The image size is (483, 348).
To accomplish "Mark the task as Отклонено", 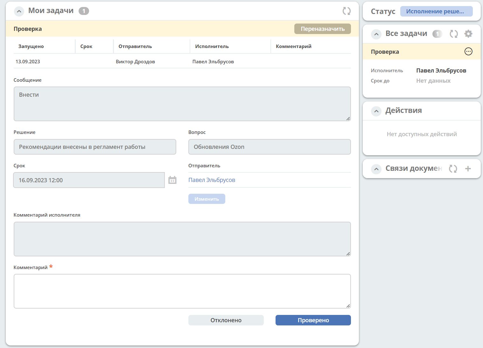I will coord(226,320).
